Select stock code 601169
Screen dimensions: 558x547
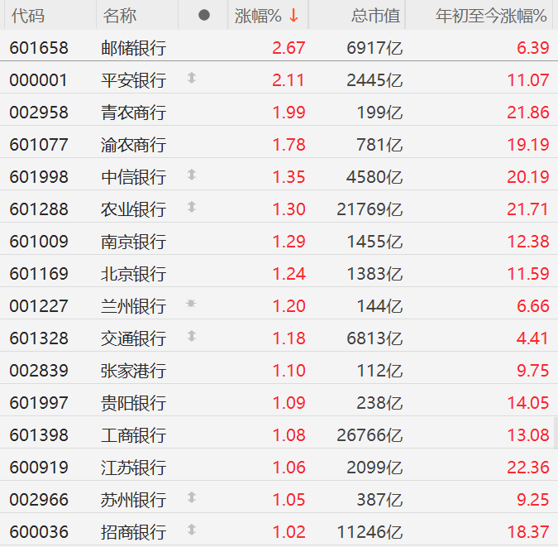(39, 274)
